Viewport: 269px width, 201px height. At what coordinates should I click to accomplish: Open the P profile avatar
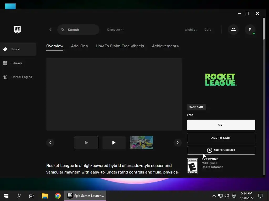click(250, 30)
